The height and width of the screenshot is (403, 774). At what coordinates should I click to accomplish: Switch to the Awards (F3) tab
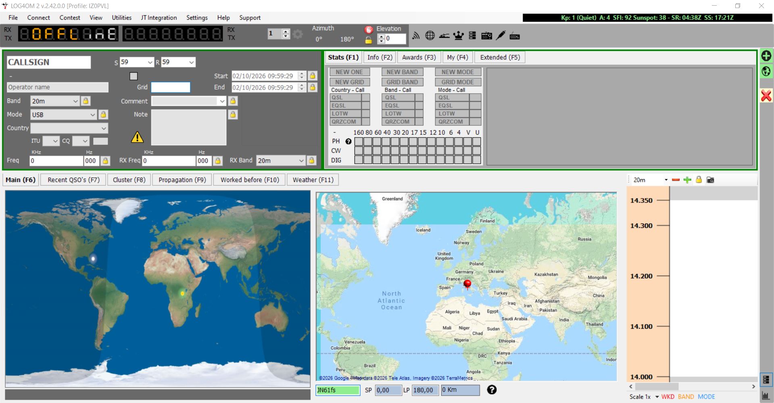click(419, 57)
